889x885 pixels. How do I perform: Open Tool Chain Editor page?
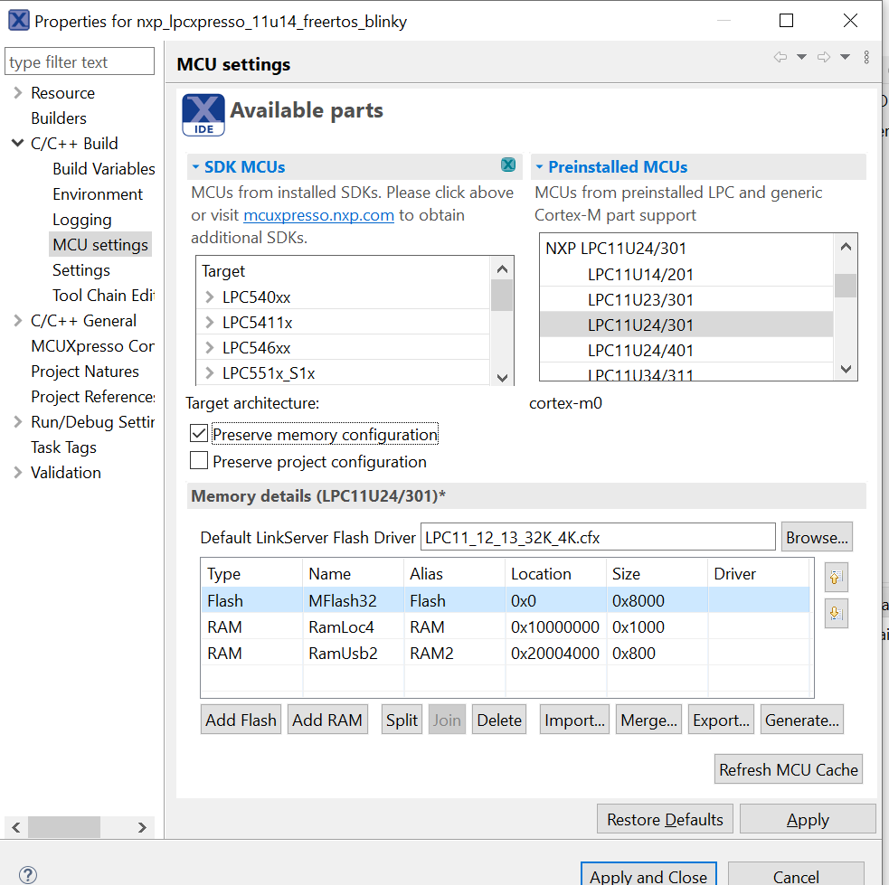(103, 296)
